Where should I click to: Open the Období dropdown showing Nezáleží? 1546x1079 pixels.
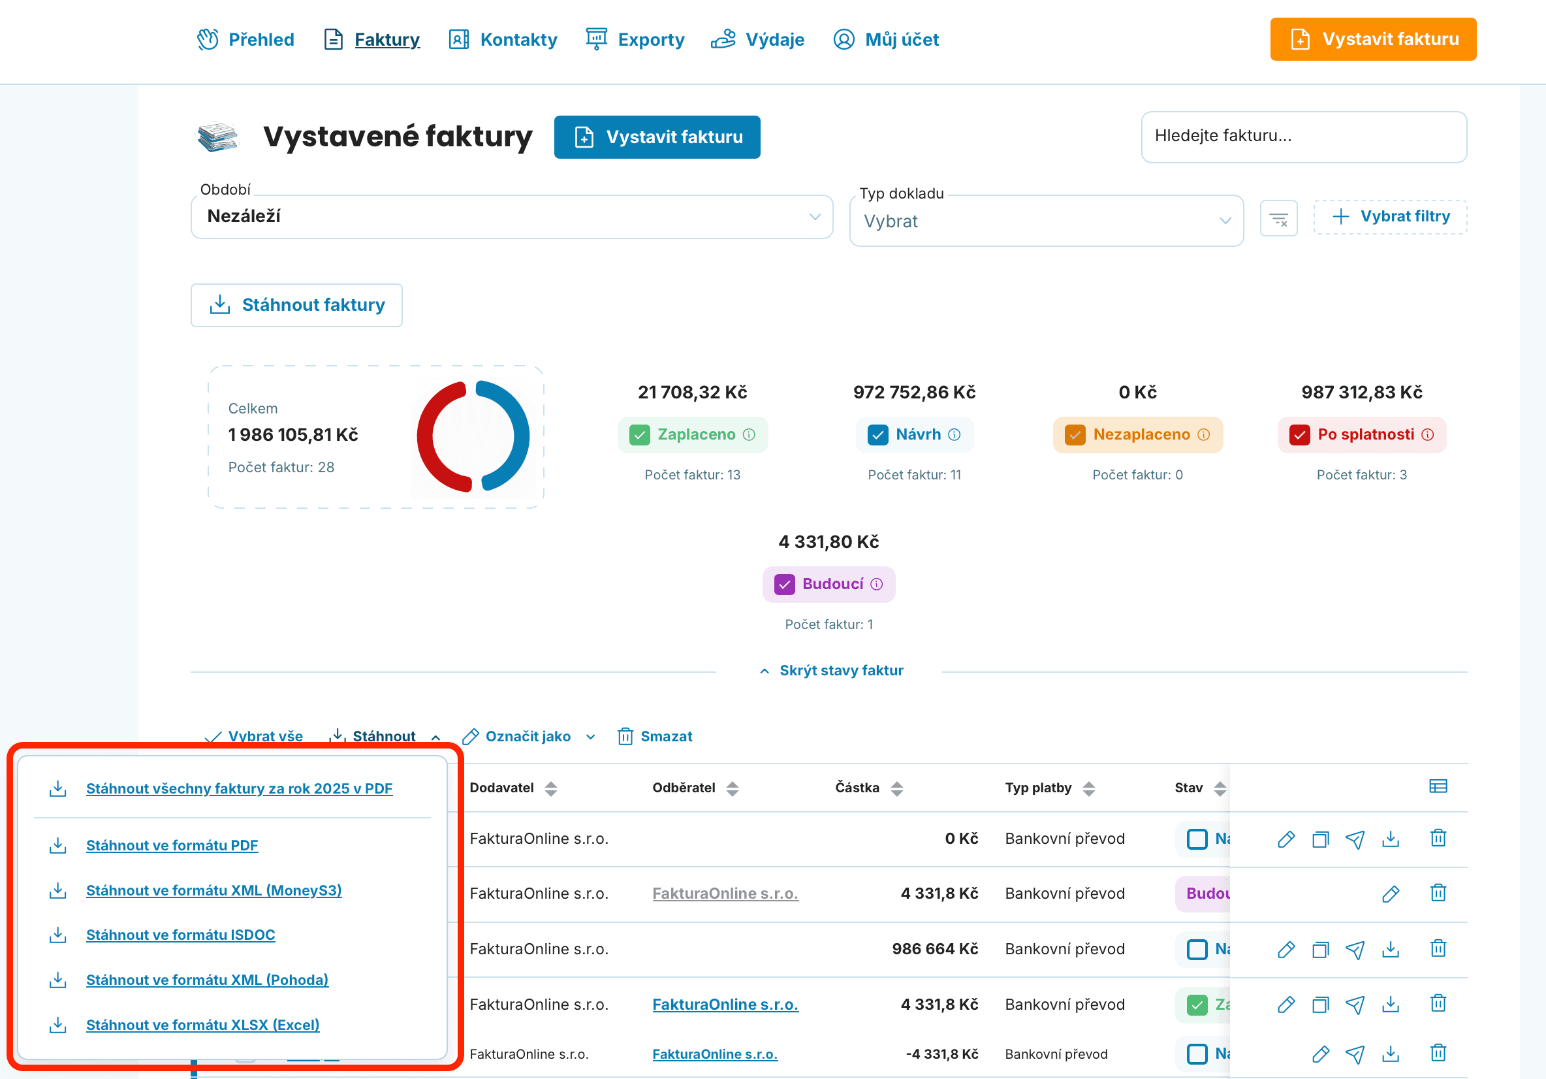click(x=511, y=216)
